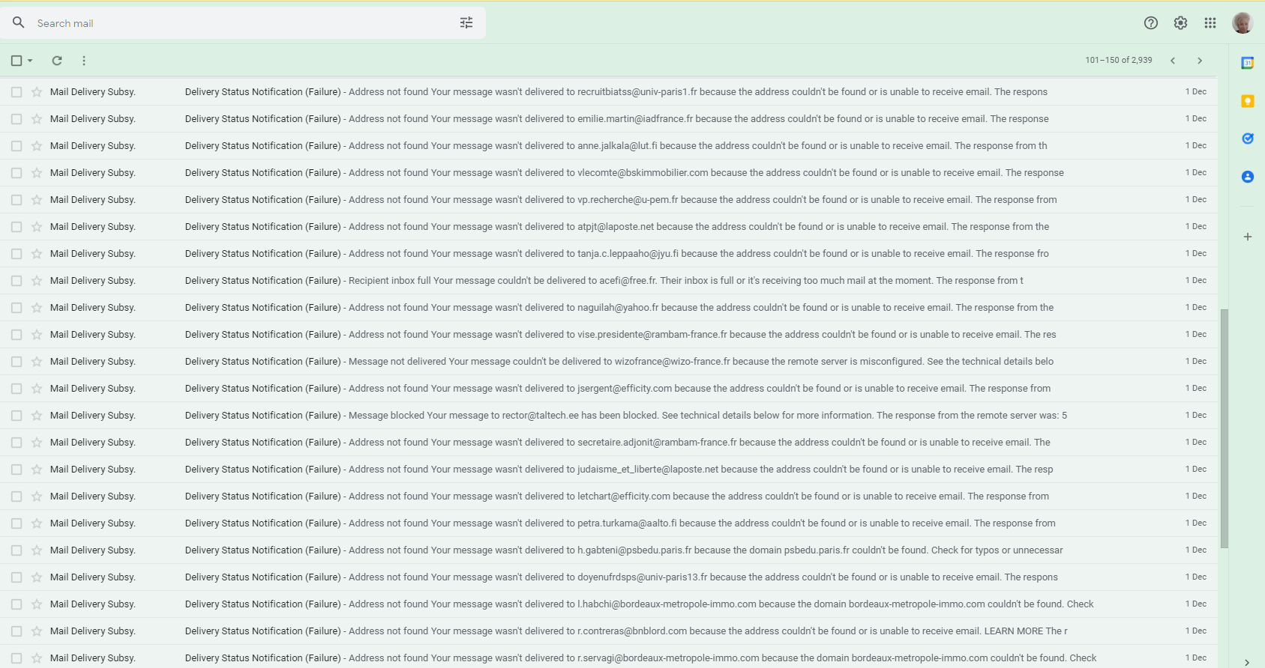Star the anne.jalkala@lut.fi failure email
This screenshot has width=1265, height=668.
[37, 146]
